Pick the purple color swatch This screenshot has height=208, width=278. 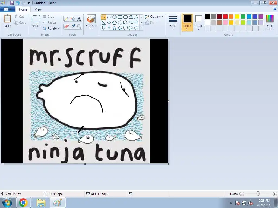[261, 17]
